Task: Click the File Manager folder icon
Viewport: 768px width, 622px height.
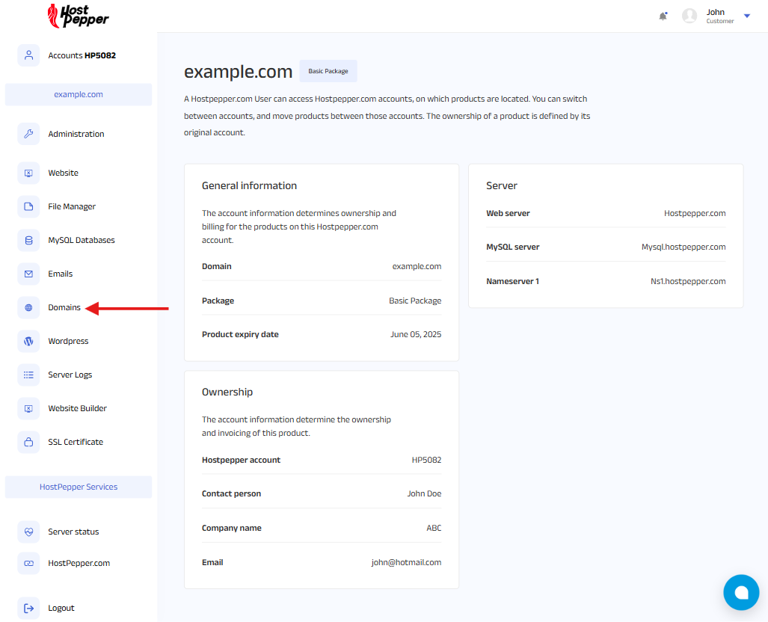Action: coord(28,206)
